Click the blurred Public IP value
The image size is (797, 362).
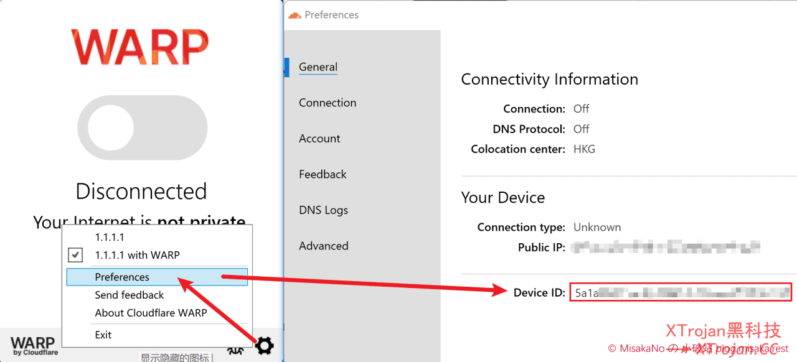pos(666,247)
